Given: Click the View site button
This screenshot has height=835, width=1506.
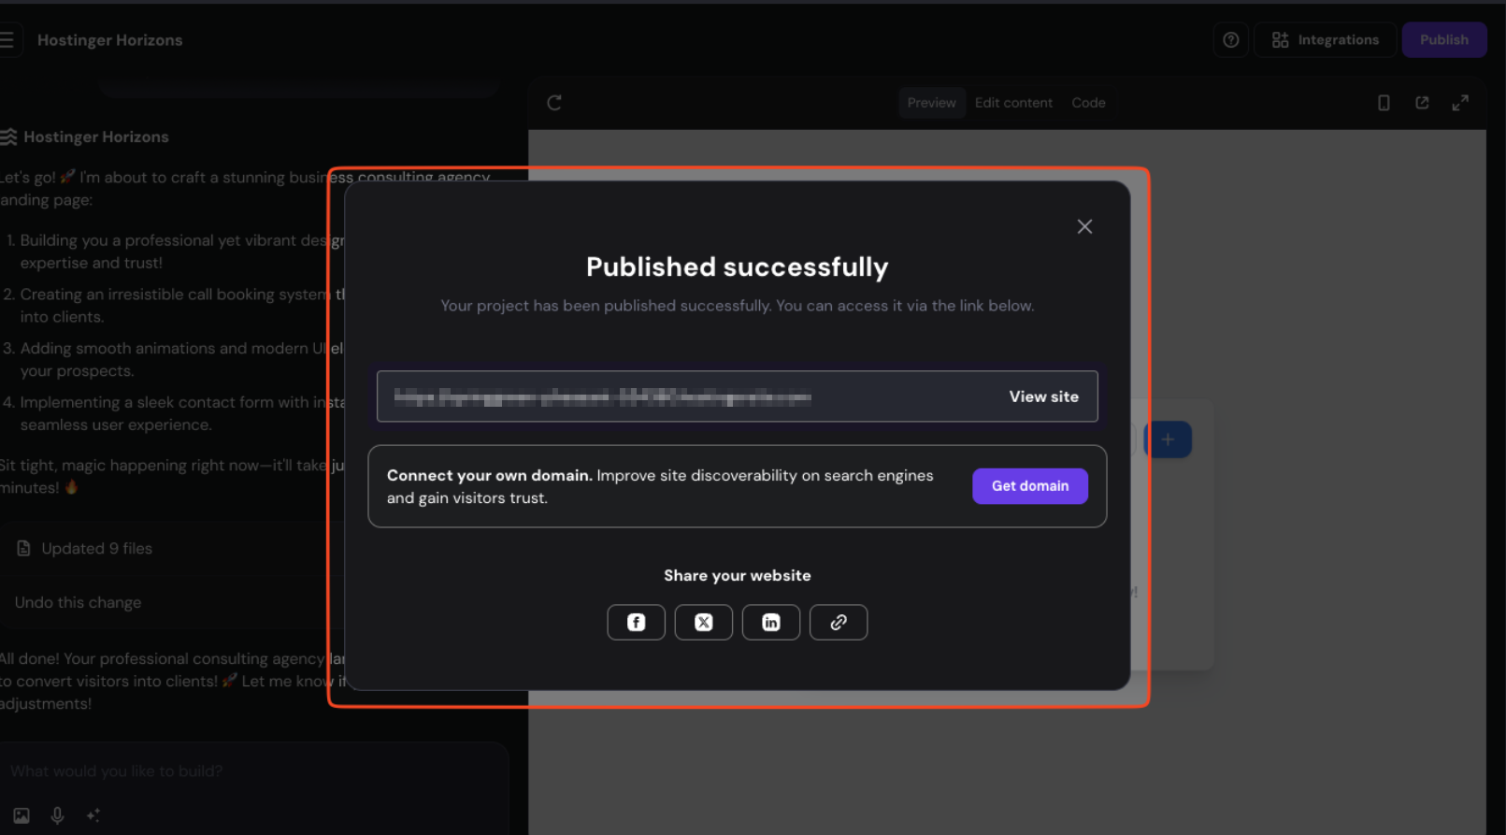Looking at the screenshot, I should pyautogui.click(x=1043, y=396).
